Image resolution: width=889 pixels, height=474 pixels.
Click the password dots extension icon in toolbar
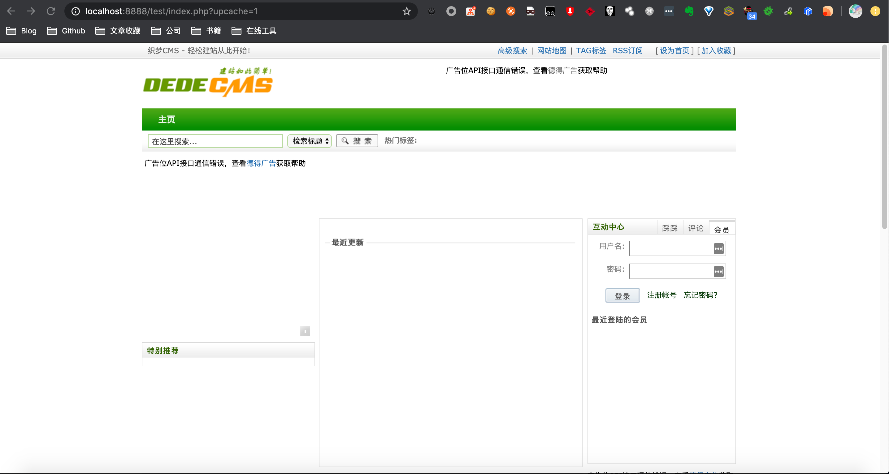pyautogui.click(x=669, y=11)
